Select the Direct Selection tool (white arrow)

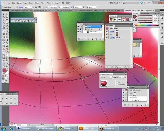tap(7, 14)
